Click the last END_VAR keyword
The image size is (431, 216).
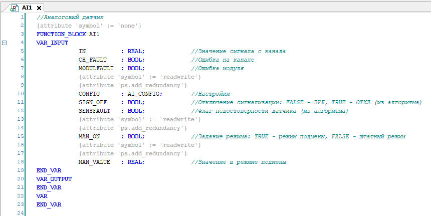(x=49, y=204)
